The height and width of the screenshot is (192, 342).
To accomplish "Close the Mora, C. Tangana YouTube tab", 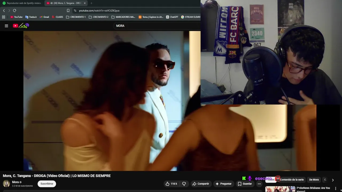I will click(85, 3).
